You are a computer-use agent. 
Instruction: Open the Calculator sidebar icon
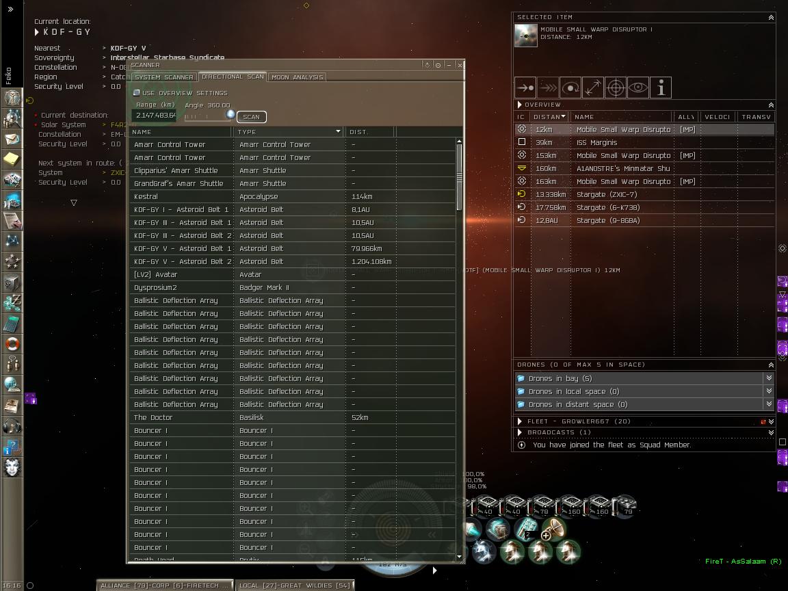coord(12,324)
